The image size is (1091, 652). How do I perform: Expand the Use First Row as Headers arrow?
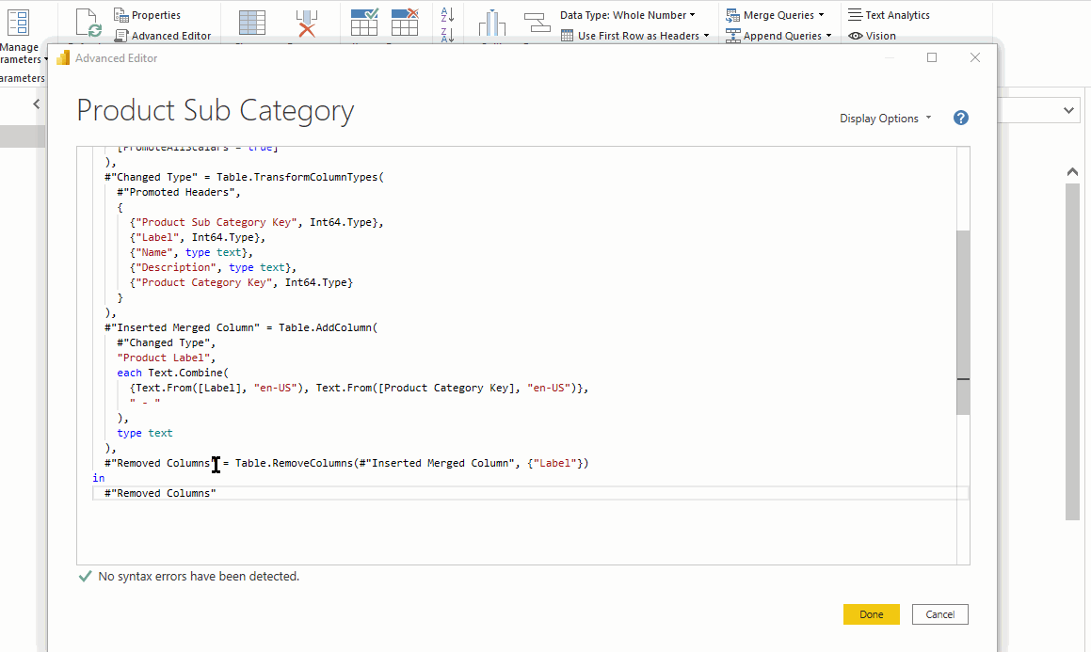coord(706,36)
